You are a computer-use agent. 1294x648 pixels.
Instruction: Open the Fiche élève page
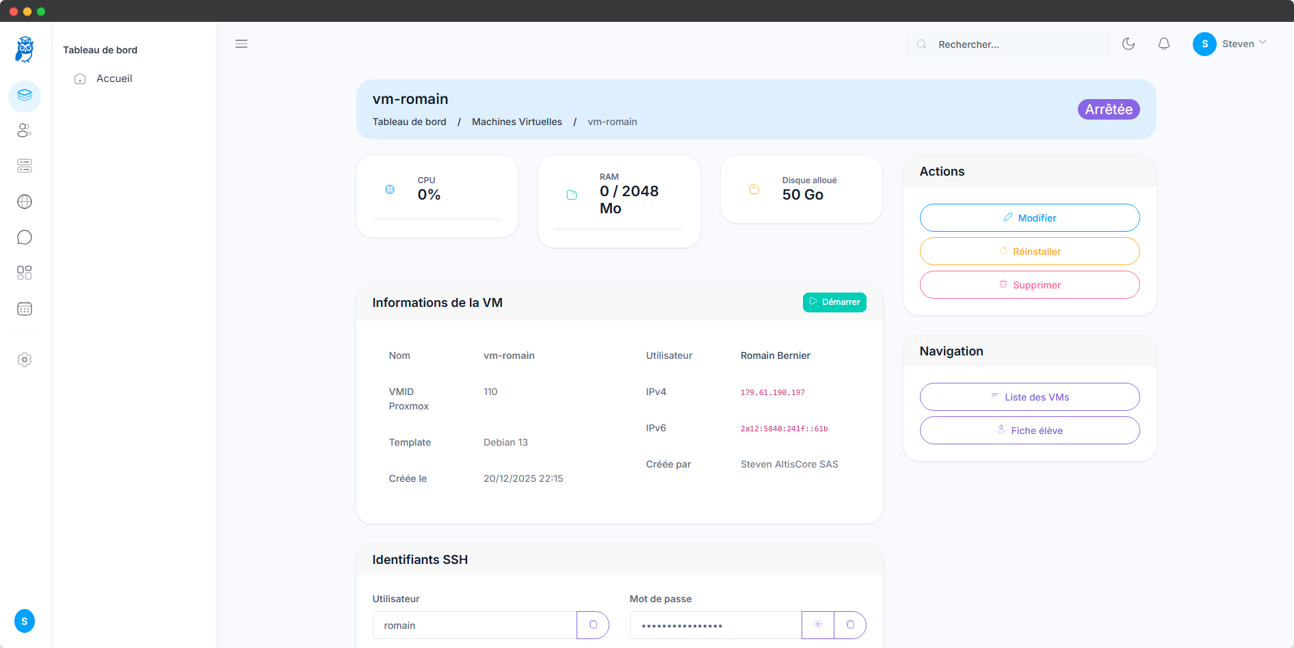coord(1029,430)
